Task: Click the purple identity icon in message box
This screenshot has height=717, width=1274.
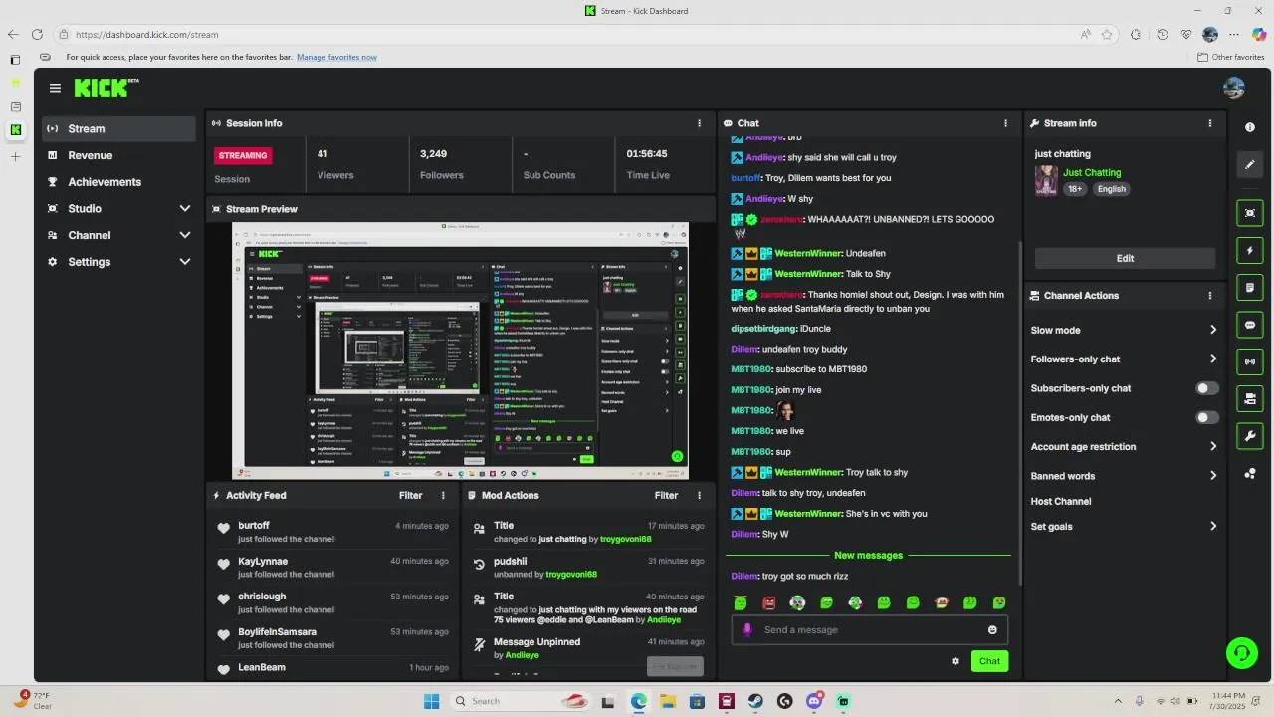Action: tap(747, 630)
